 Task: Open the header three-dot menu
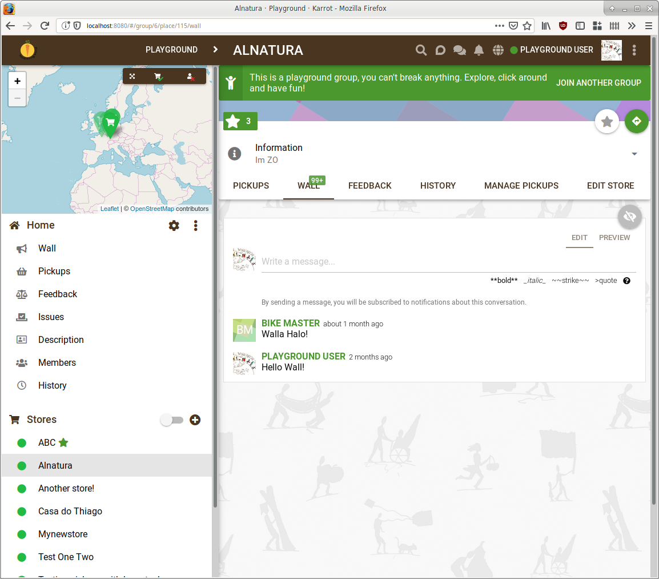[634, 50]
